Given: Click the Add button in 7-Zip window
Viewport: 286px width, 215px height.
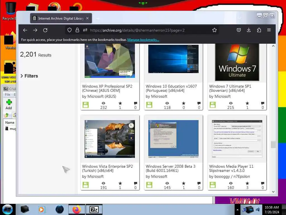Looking at the screenshot, I should coord(9,105).
